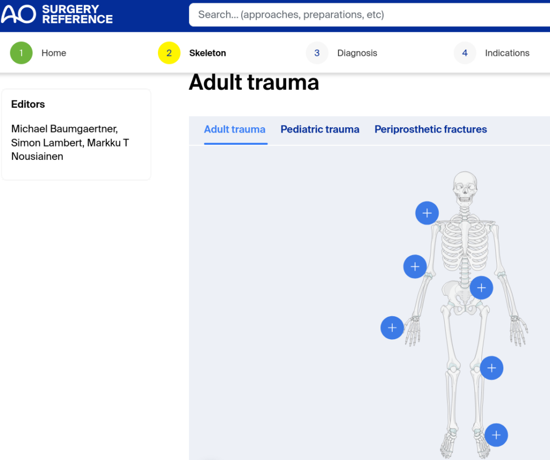Click the plus marker on the shoulder region
This screenshot has height=460, width=550.
pyautogui.click(x=427, y=213)
